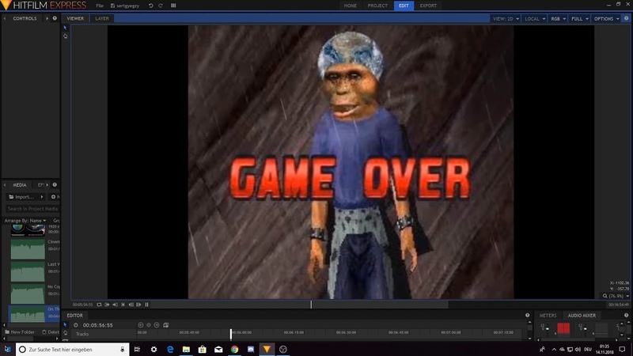Click the second audio mixer fader
633x356 pixels.
[585, 328]
